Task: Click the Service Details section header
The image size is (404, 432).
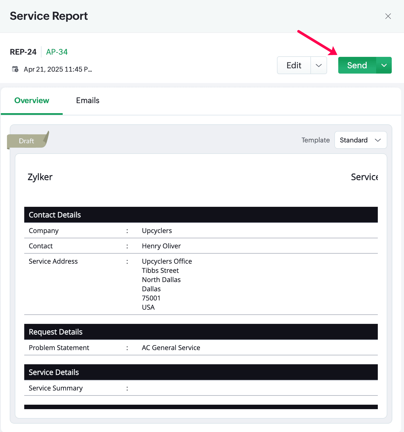Action: (x=54, y=372)
